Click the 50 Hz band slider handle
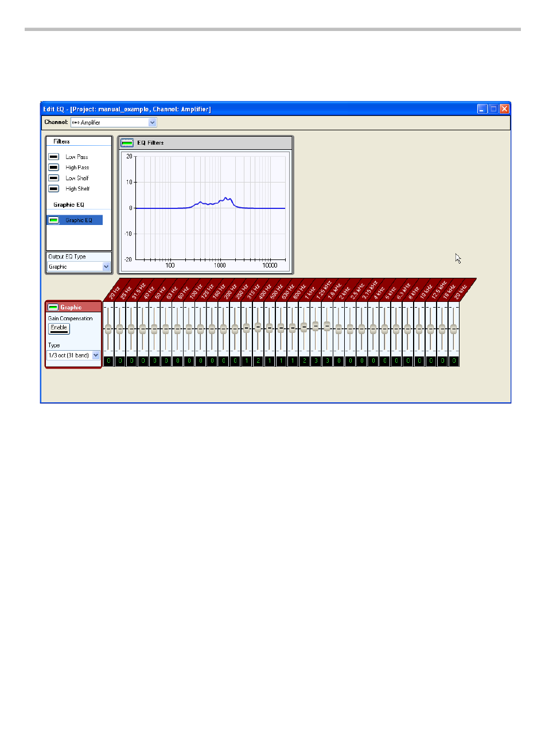 pos(154,329)
